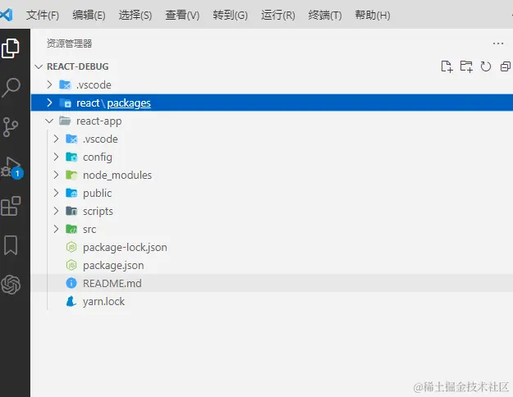Expand .vscode chevron inside react-app
Screen dimensions: 513x397
[56, 139]
